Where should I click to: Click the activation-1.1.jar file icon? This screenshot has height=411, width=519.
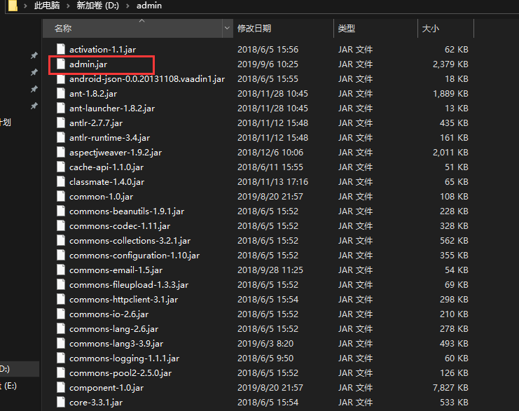(x=61, y=49)
